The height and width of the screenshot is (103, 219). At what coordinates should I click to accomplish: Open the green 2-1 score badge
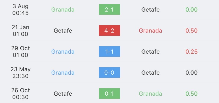[109, 9]
